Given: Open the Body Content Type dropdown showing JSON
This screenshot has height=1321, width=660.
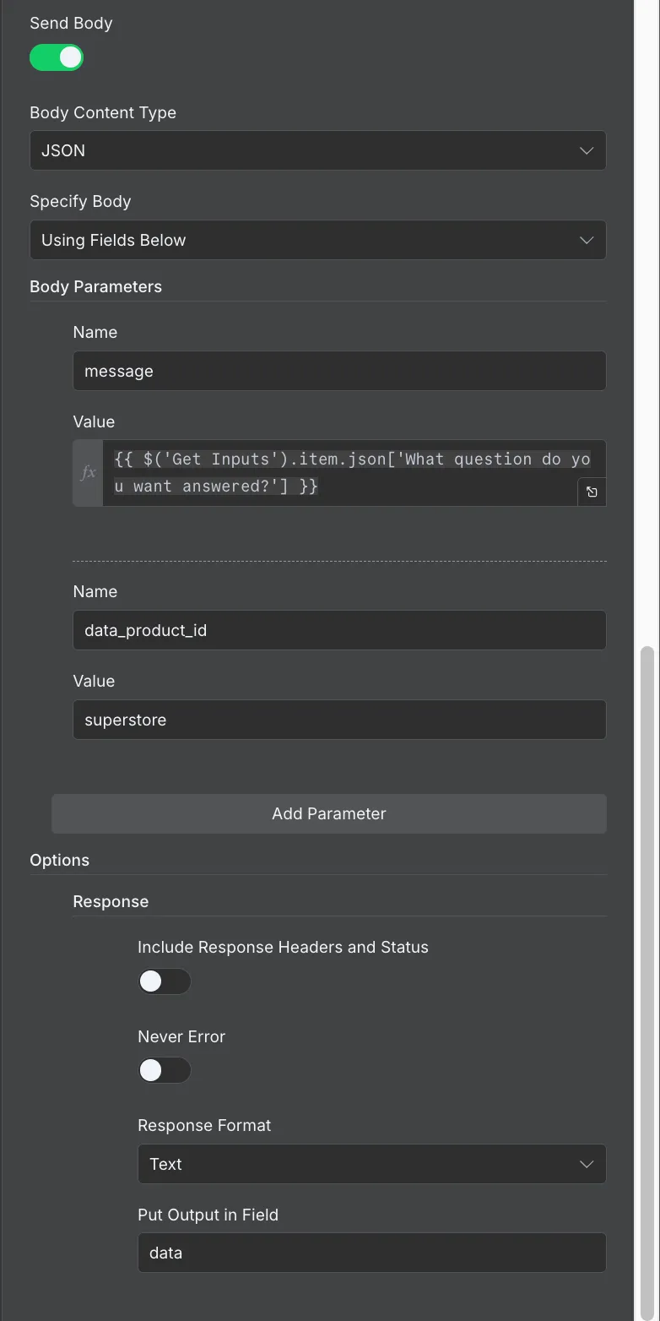Looking at the screenshot, I should 318,150.
